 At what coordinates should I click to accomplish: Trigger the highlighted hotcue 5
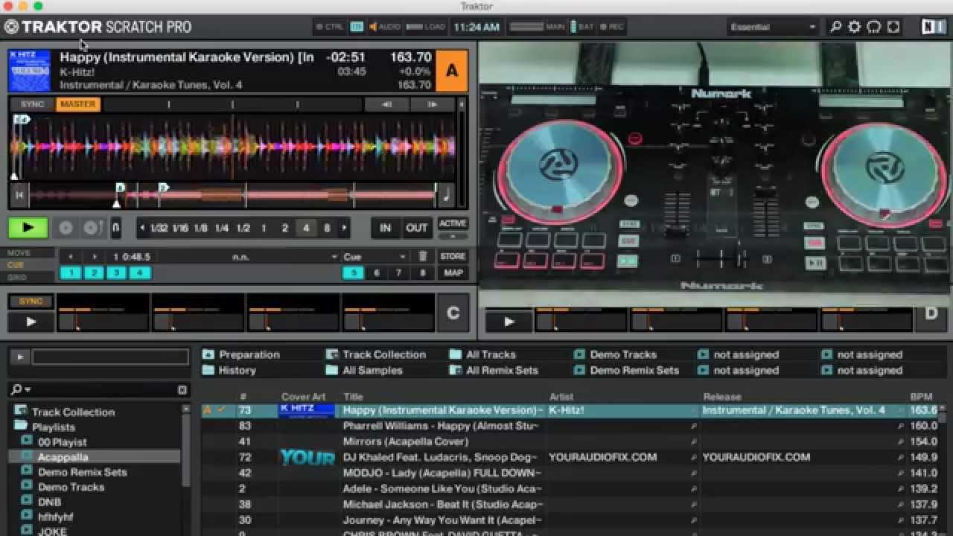[x=353, y=273]
